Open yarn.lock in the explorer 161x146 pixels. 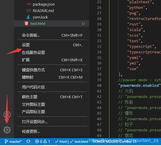coord(40,17)
